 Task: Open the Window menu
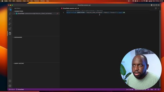pyautogui.click(x=43, y=1)
